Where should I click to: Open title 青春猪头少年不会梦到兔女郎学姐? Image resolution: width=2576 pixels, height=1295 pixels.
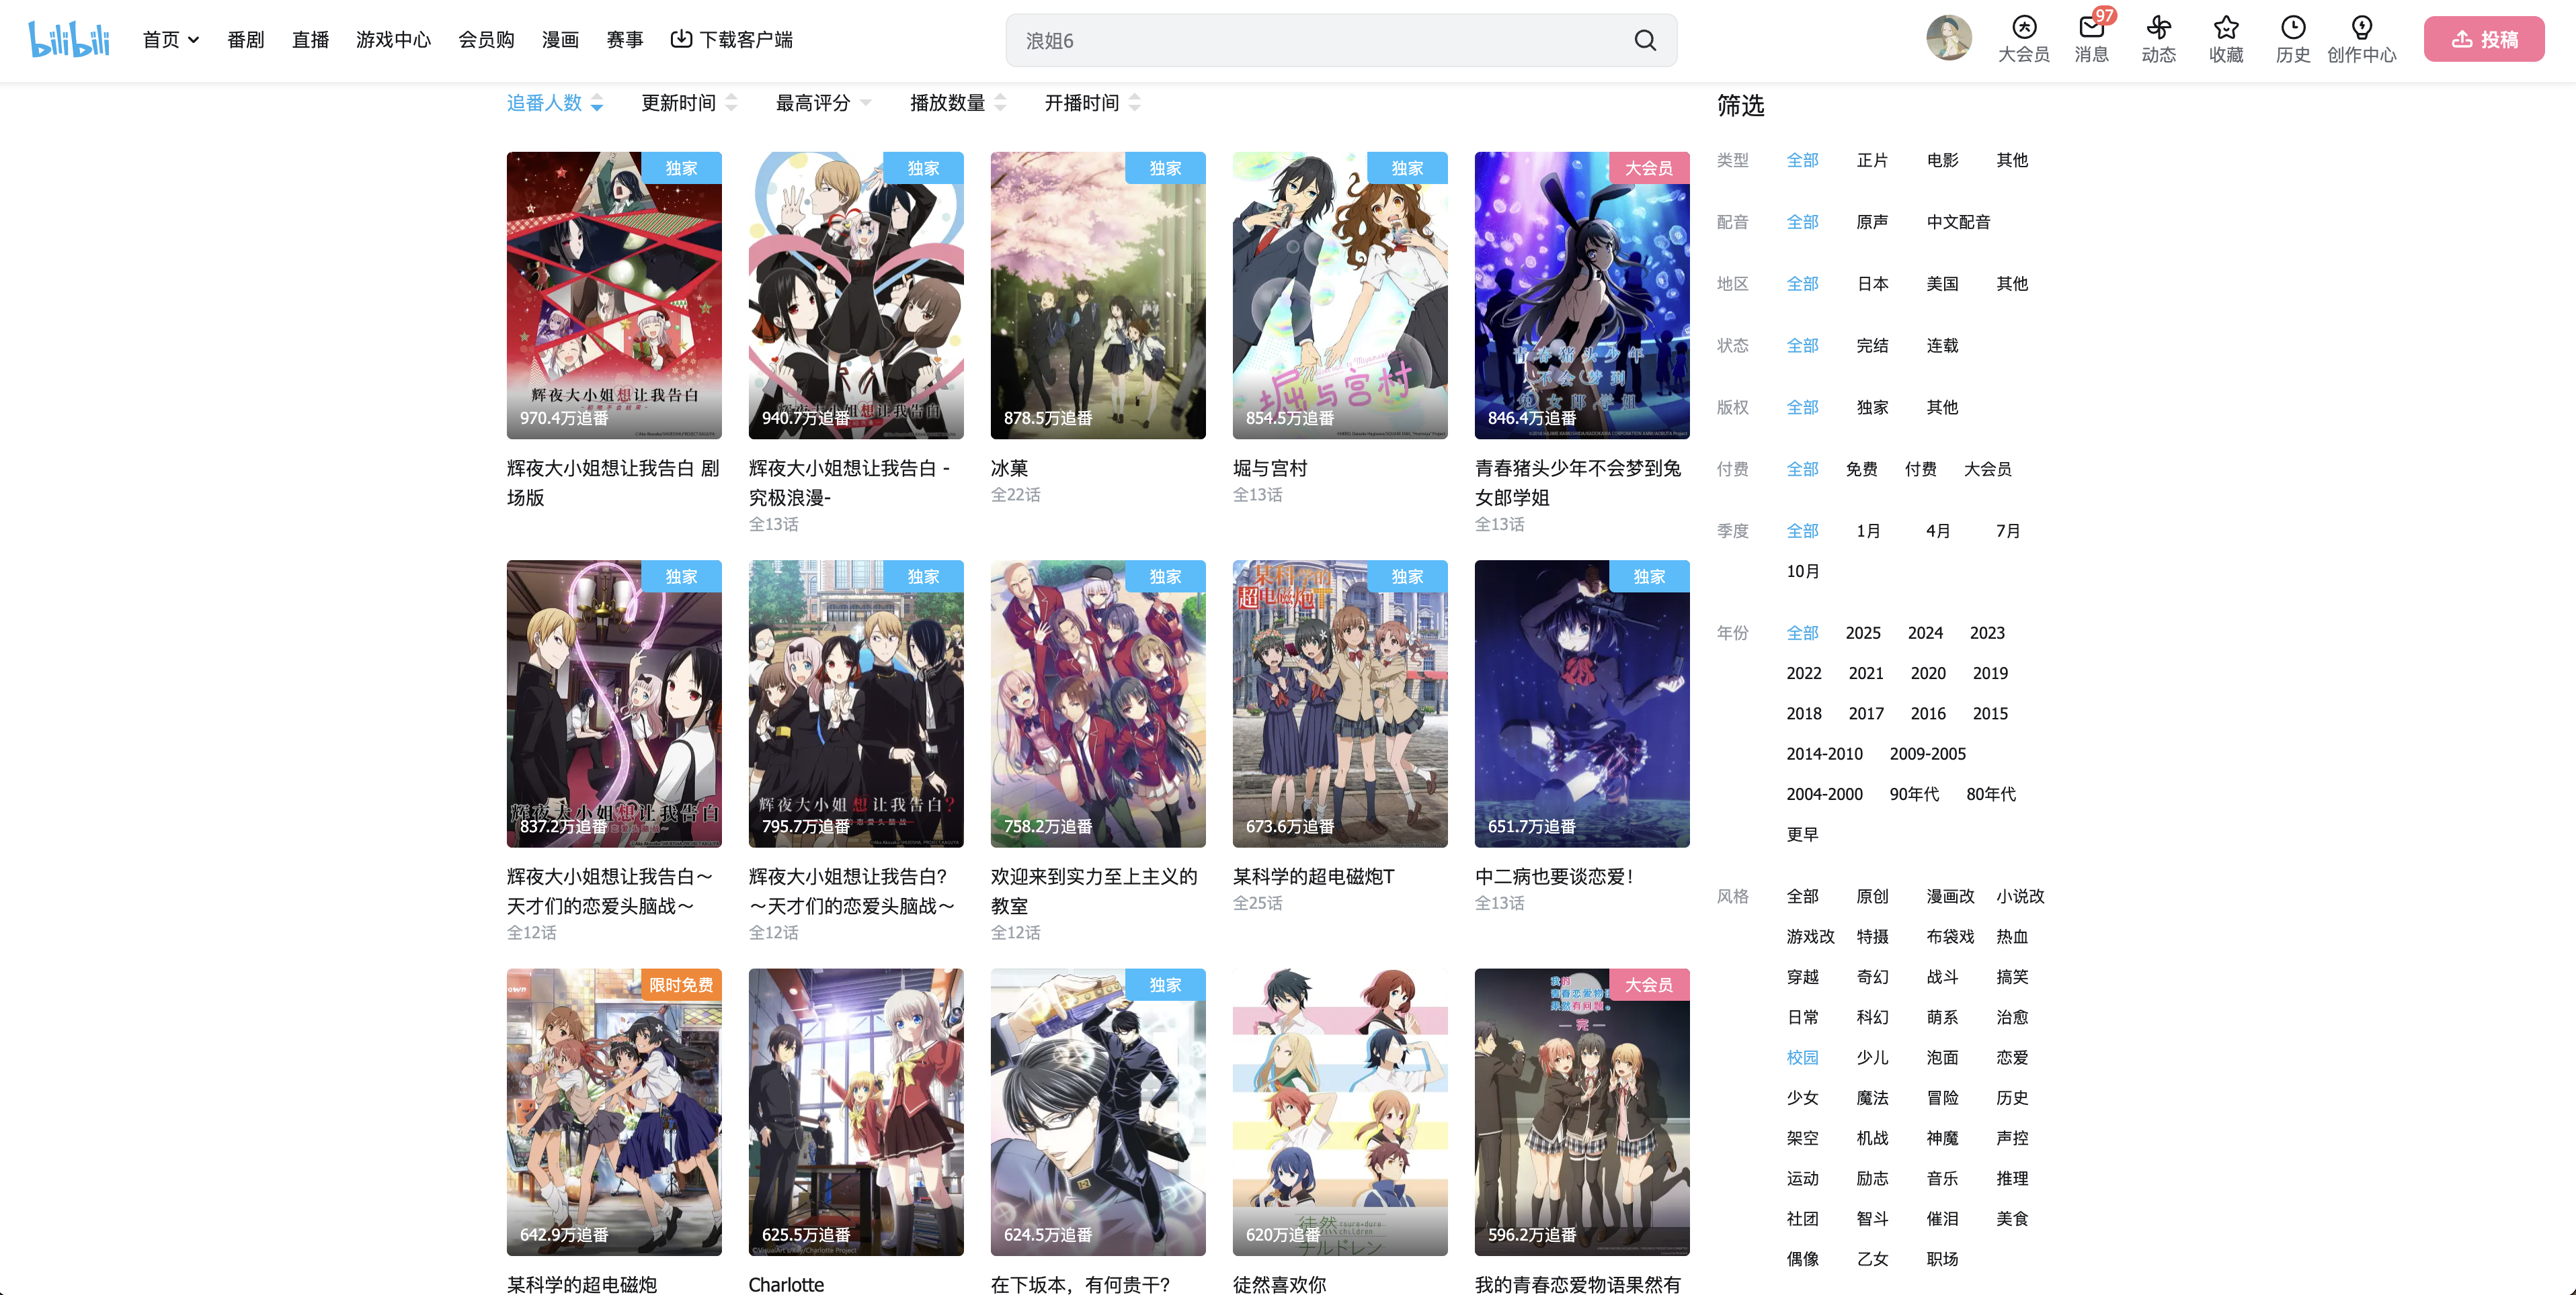[x=1578, y=484]
